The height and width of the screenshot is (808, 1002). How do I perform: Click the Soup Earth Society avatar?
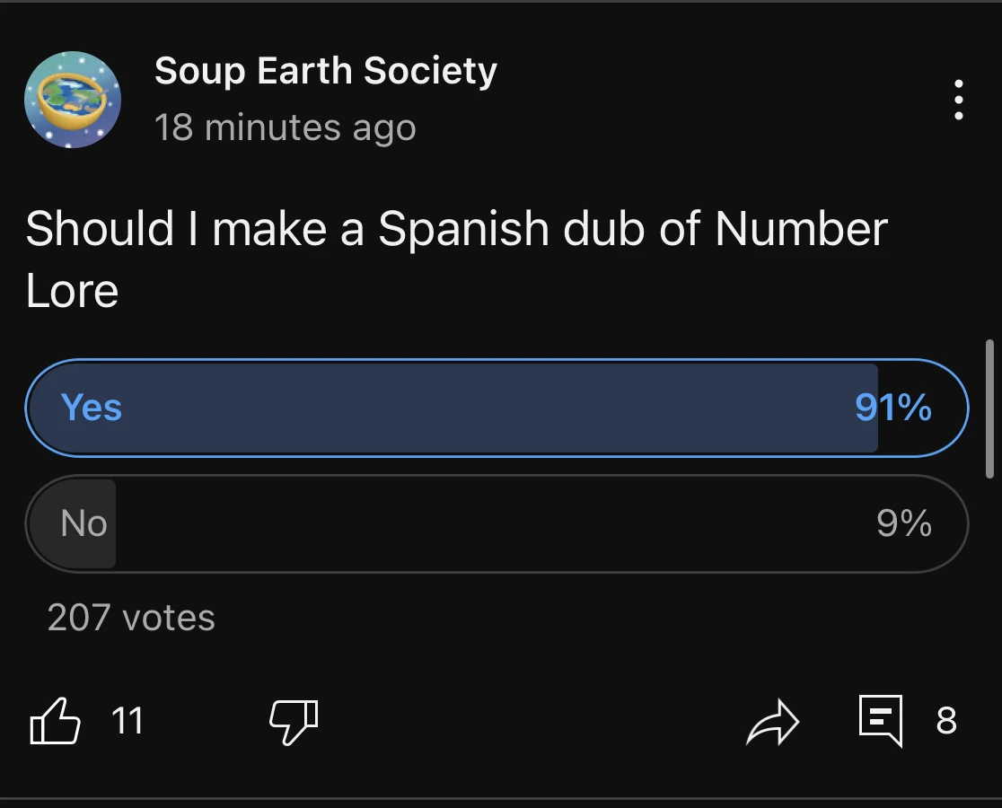tap(73, 99)
